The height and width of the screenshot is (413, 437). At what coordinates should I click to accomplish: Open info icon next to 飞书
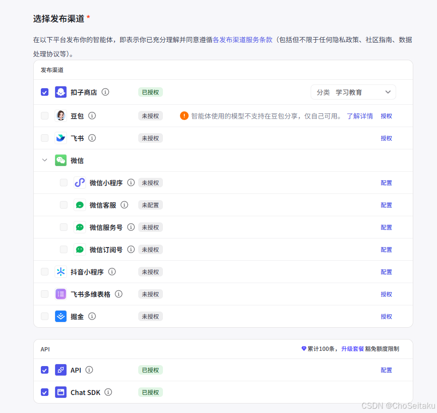(92, 138)
